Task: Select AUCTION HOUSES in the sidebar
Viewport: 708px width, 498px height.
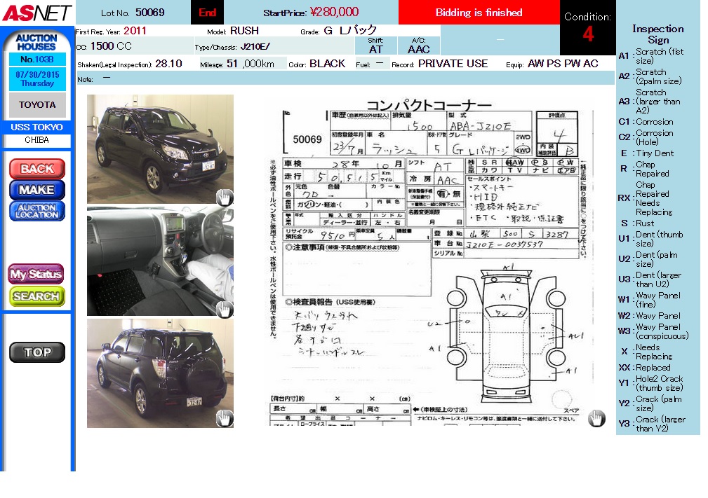Action: [36, 42]
